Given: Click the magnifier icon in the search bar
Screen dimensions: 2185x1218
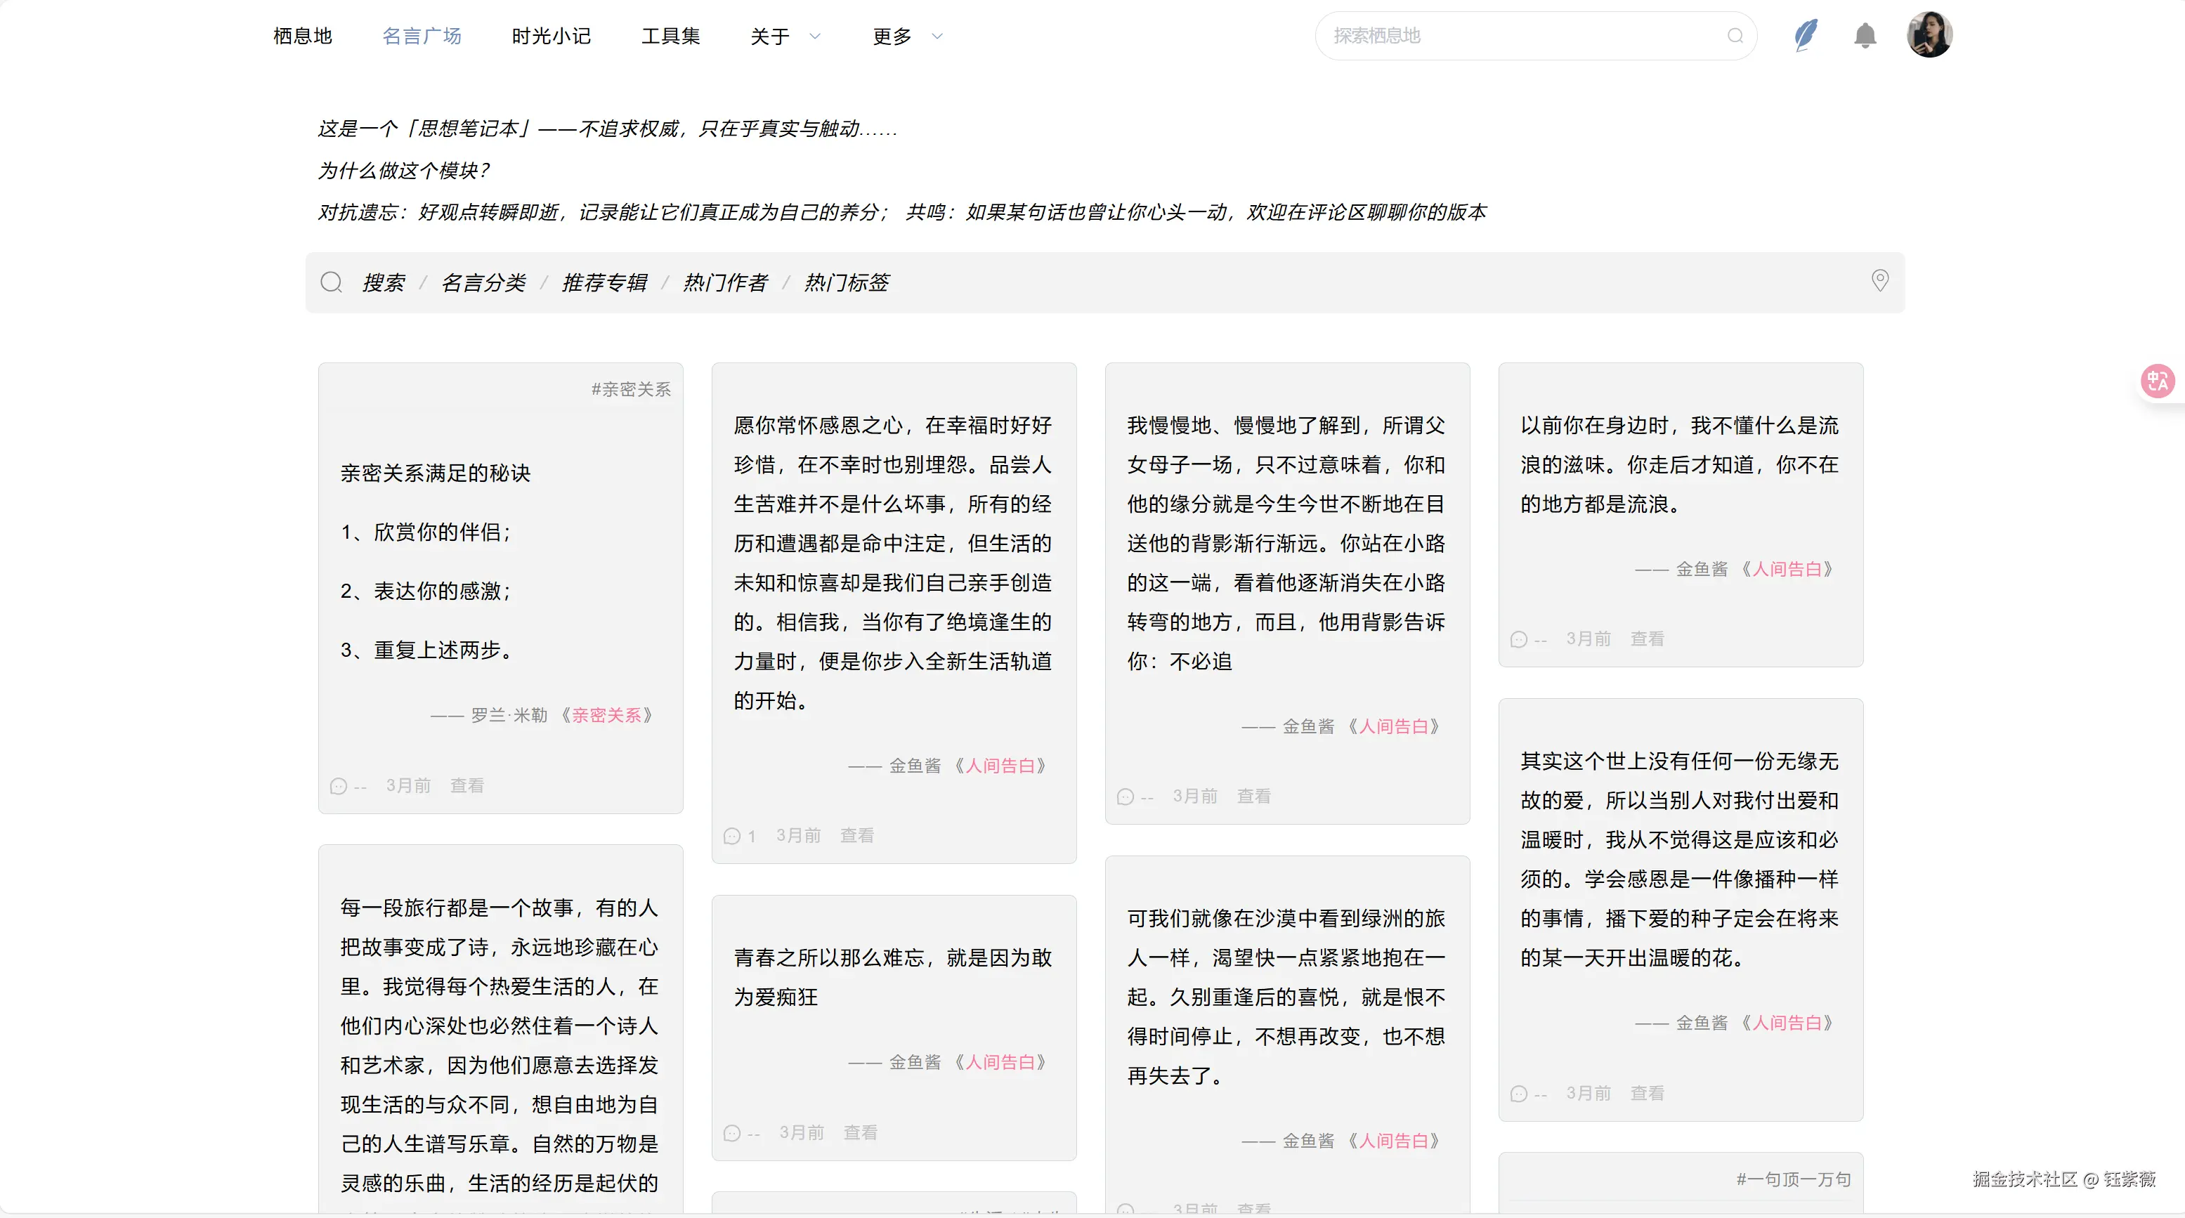Looking at the screenshot, I should [x=1734, y=36].
